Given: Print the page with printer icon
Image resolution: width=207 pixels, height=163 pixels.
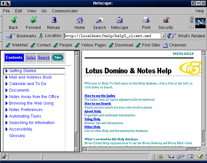Looking at the screenshot, I should point(146,20).
